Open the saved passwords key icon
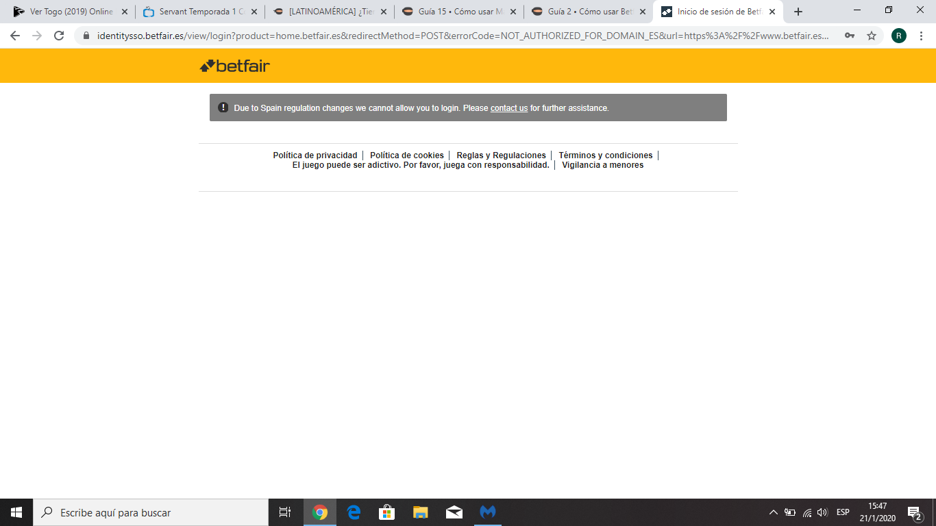 (850, 36)
